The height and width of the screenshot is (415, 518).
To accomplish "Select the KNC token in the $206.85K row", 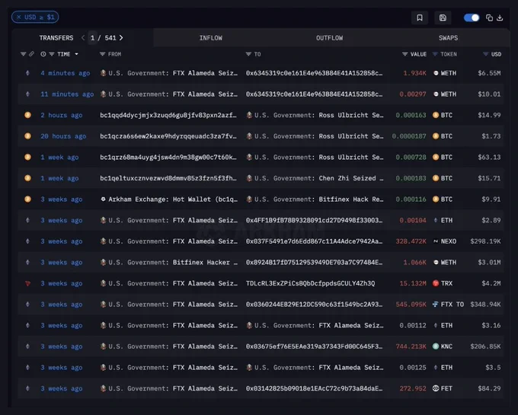I will (443, 346).
